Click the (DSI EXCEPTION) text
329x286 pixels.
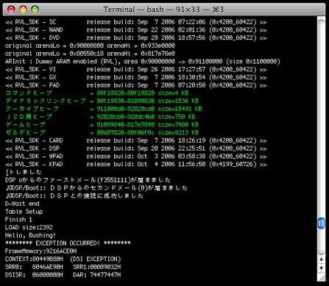(x=95, y=259)
